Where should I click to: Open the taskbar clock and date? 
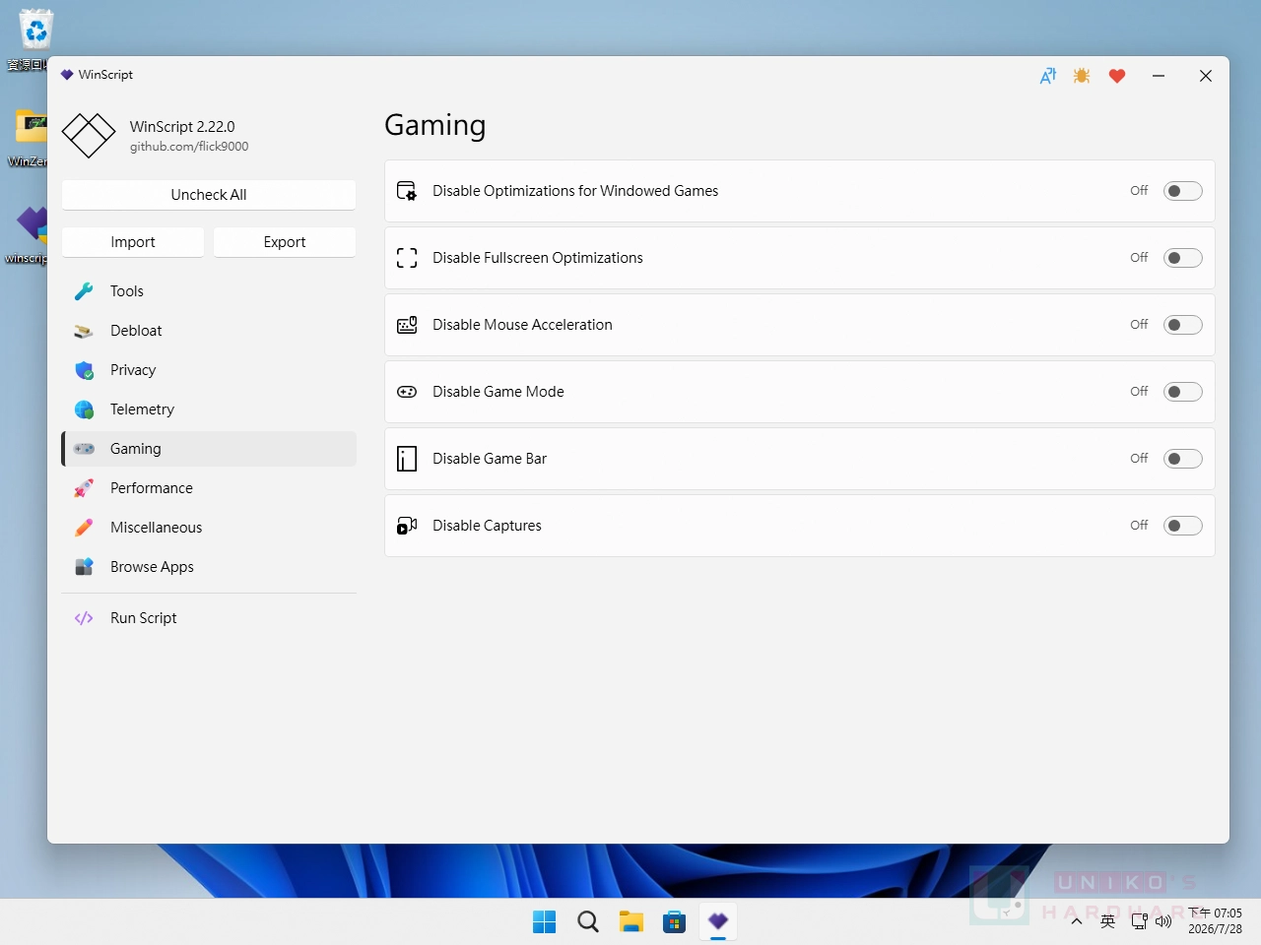(x=1215, y=921)
